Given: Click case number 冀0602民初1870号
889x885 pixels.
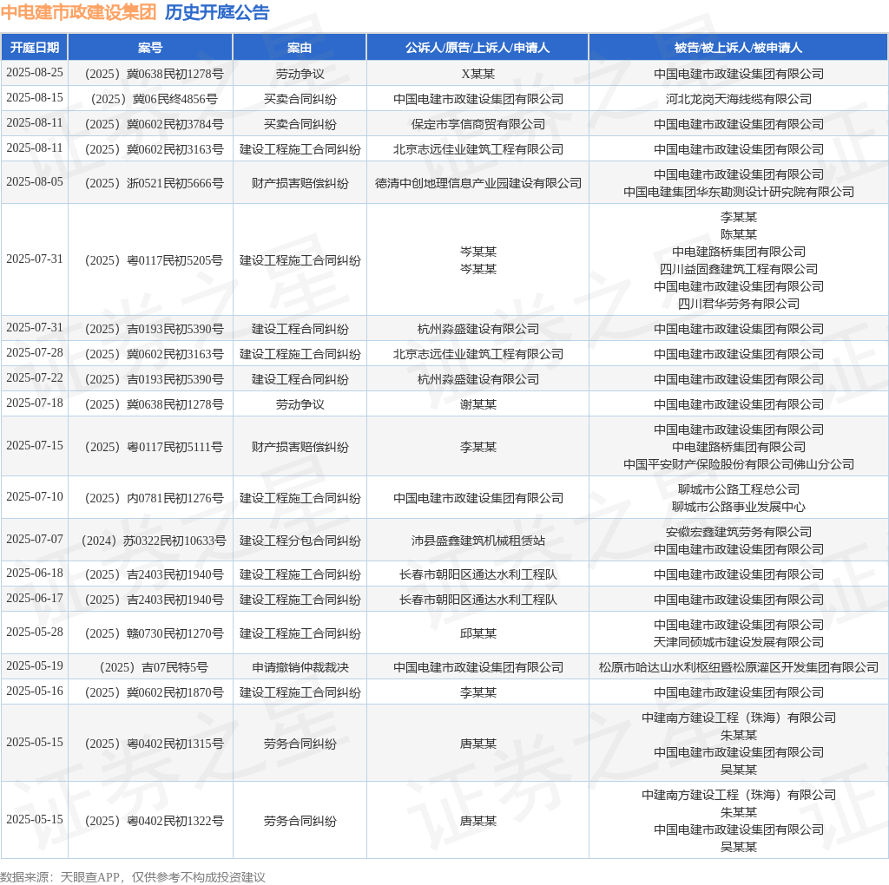Looking at the screenshot, I should tap(155, 692).
